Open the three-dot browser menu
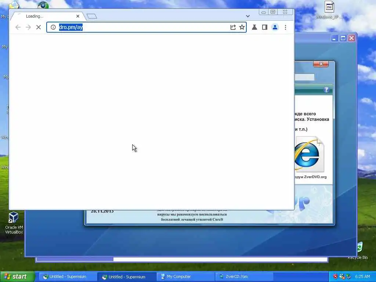Viewport: 376px width, 282px height. point(285,27)
